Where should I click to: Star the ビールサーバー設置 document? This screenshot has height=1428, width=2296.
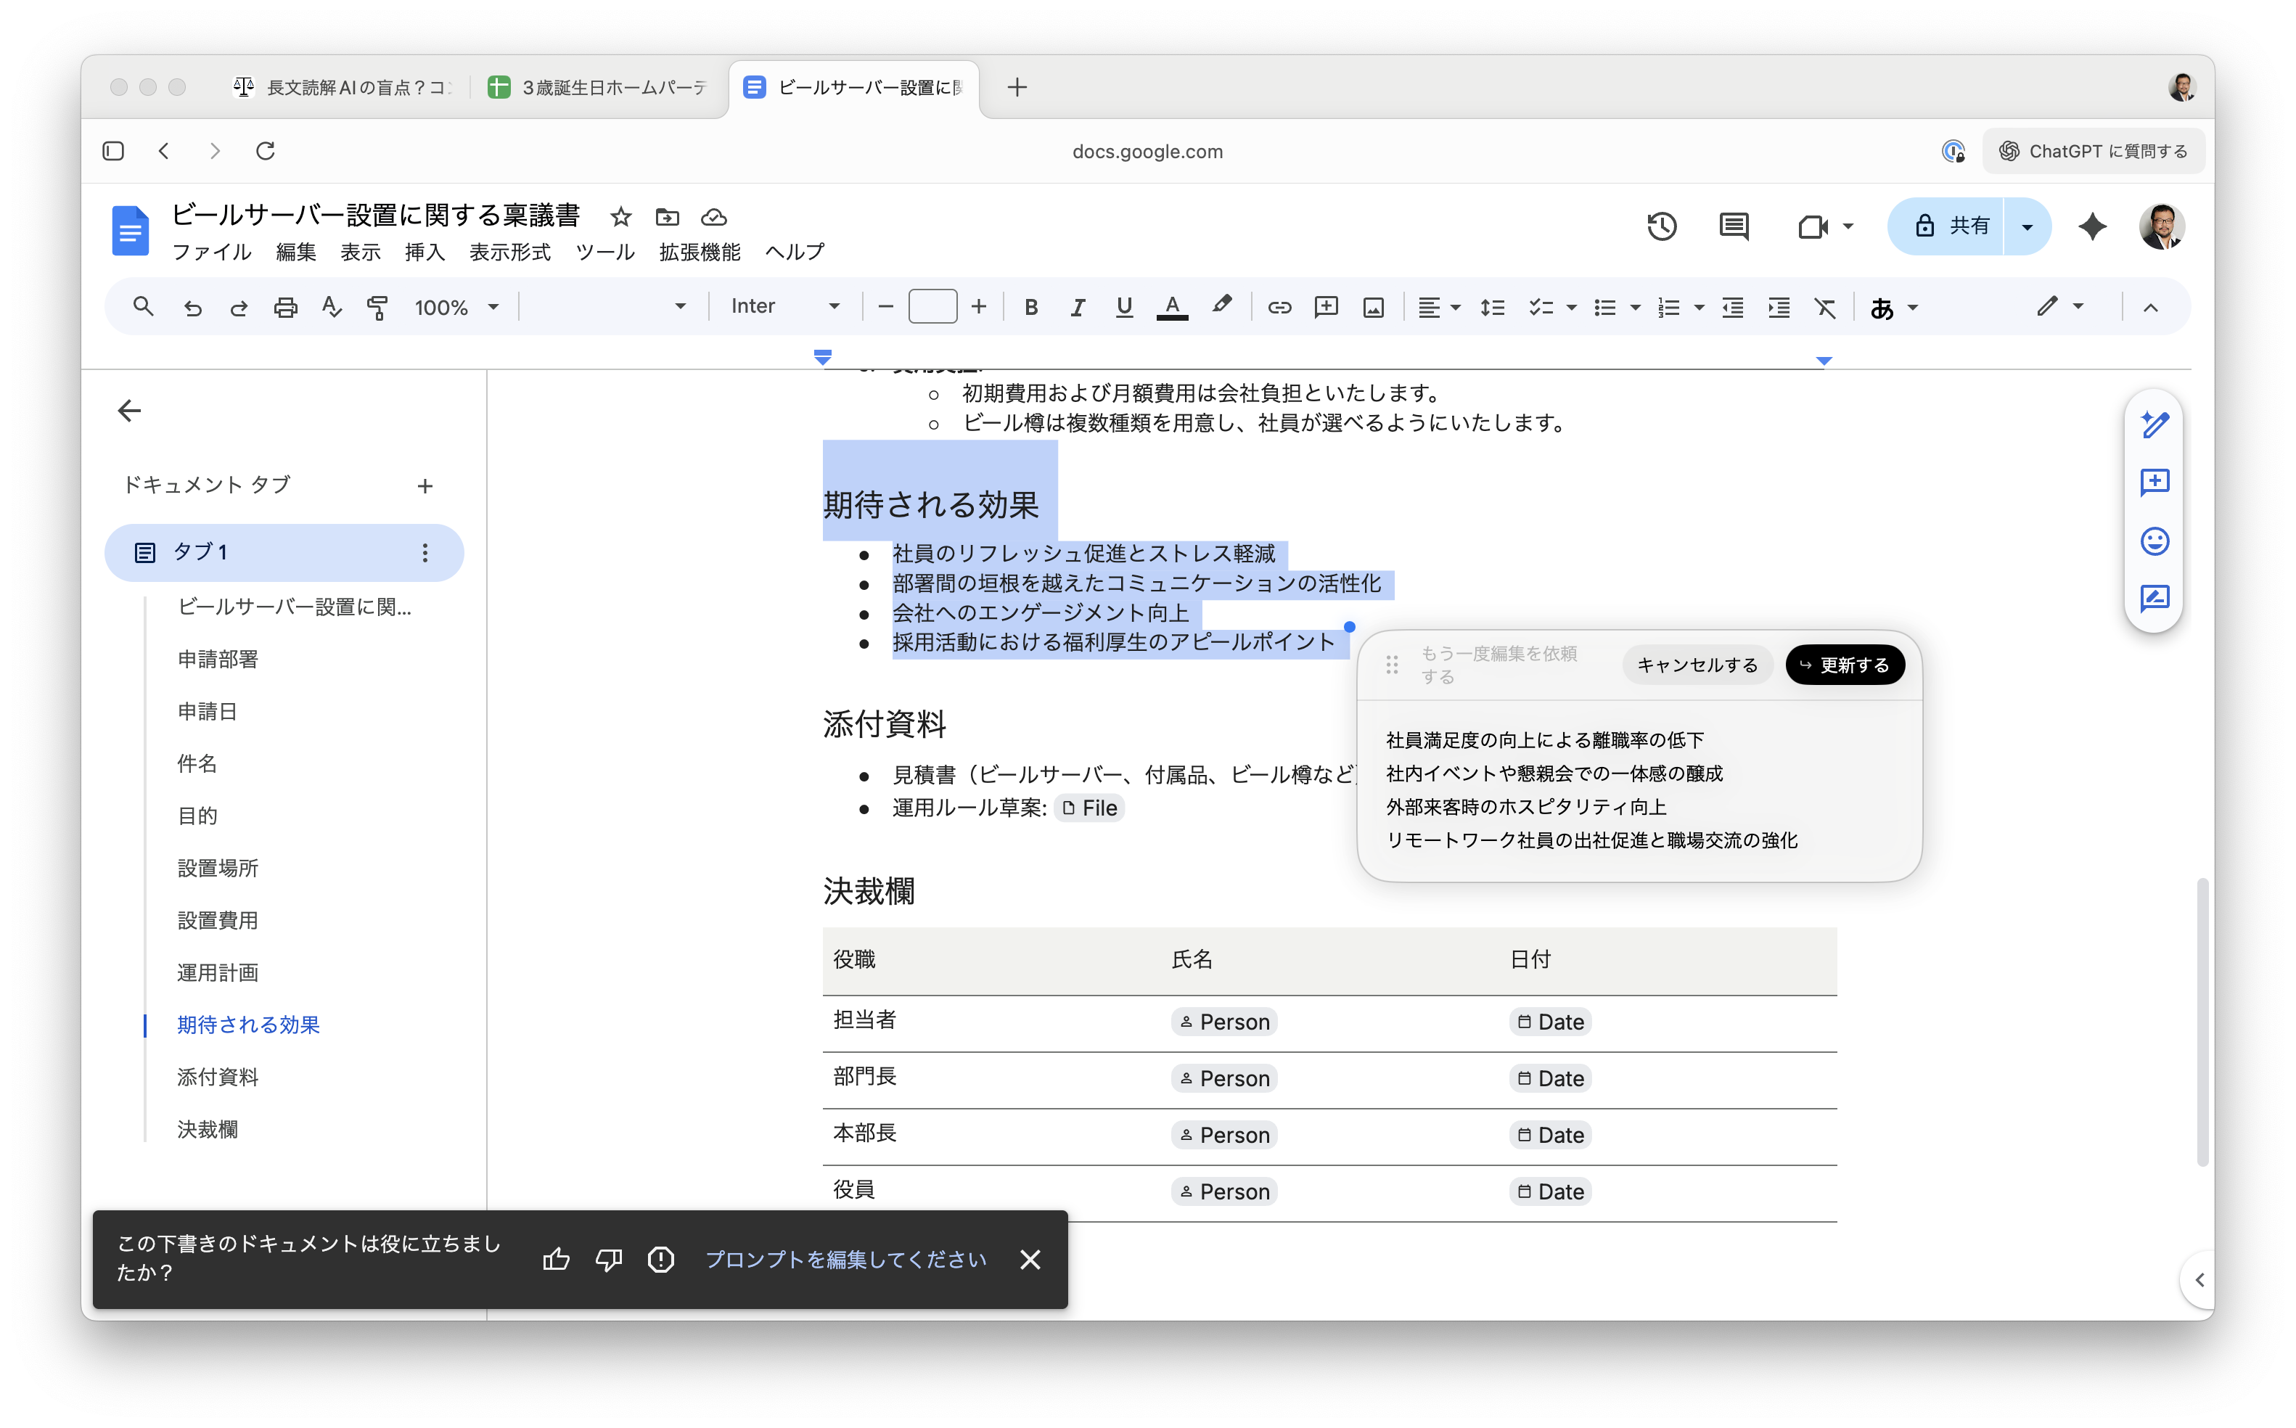pos(620,217)
